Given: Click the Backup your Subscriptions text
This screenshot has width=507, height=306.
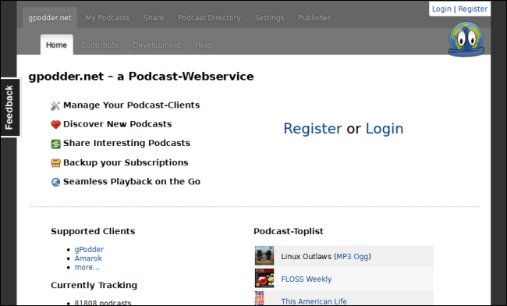Looking at the screenshot, I should click(126, 162).
